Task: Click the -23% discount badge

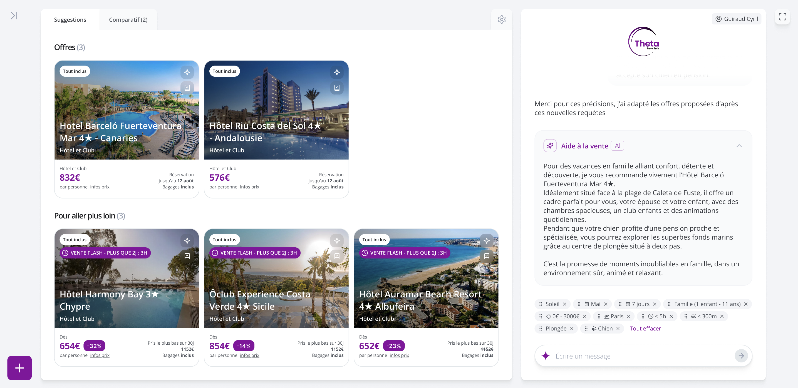Action: 394,346
